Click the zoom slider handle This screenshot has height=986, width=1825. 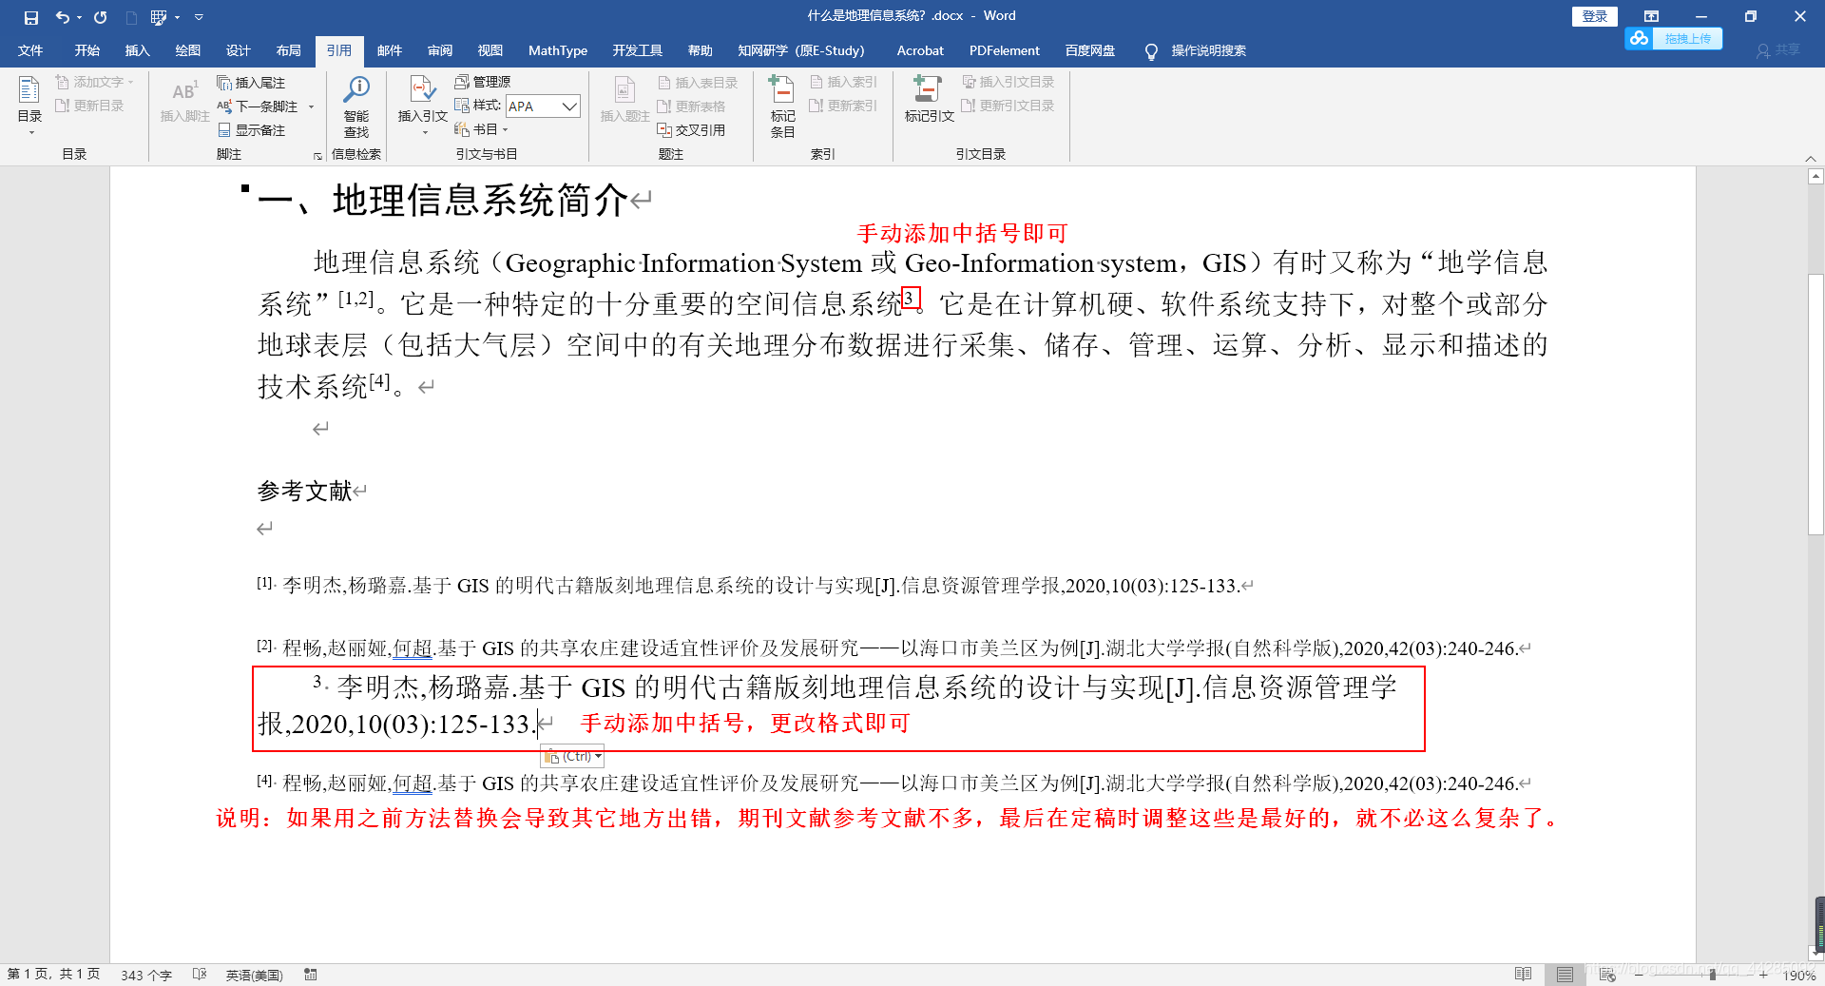click(x=1713, y=975)
